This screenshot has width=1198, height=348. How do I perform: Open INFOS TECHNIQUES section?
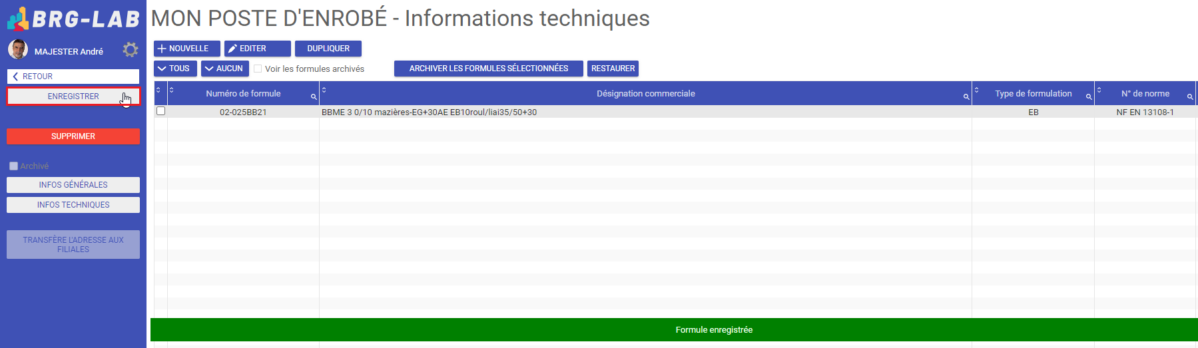click(x=73, y=205)
